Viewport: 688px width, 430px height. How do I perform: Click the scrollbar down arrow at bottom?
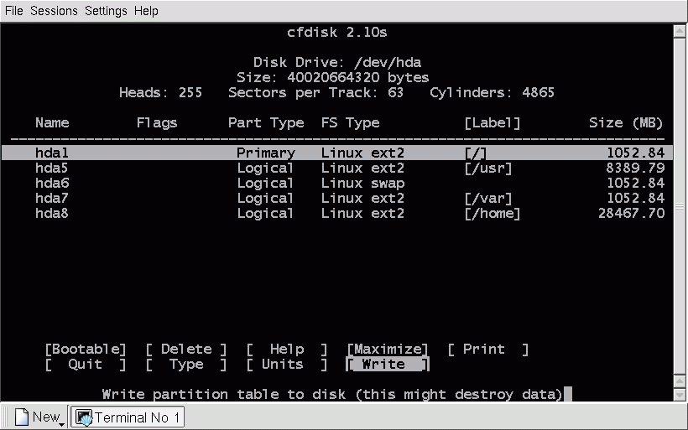click(x=680, y=395)
